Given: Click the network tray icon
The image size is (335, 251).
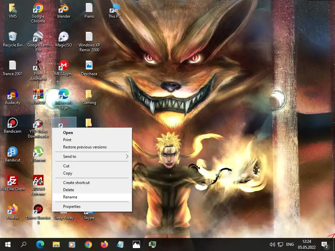Looking at the screenshot, I should point(280,244).
